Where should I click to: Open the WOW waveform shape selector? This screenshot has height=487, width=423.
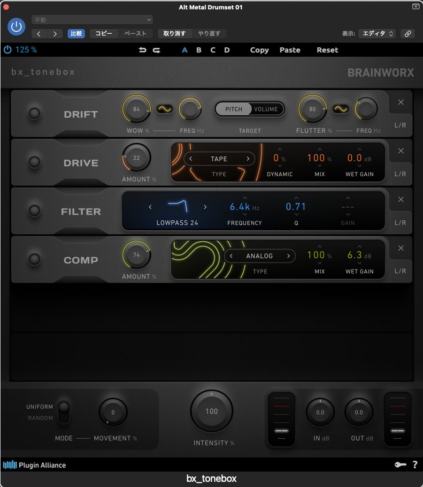click(164, 109)
